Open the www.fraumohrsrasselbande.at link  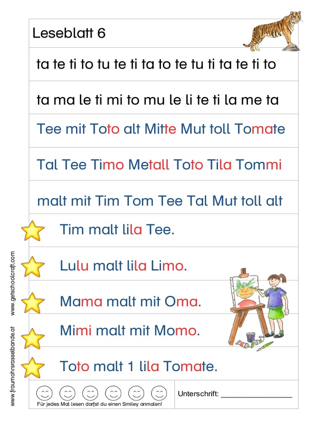[13, 366]
